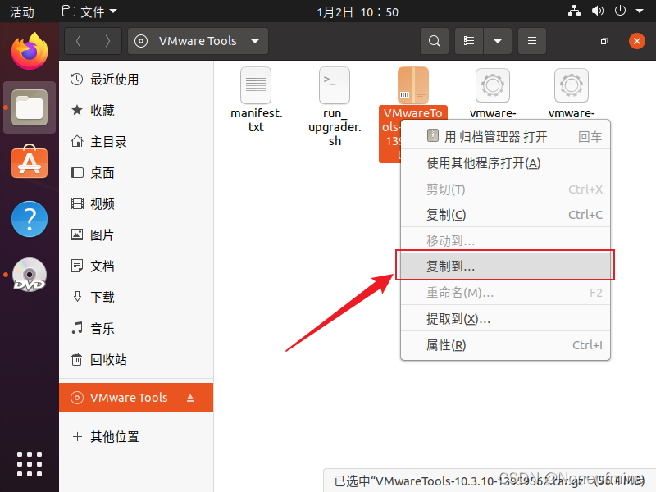Open Other Locations (其他位置)
656x492 pixels.
pyautogui.click(x=136, y=437)
